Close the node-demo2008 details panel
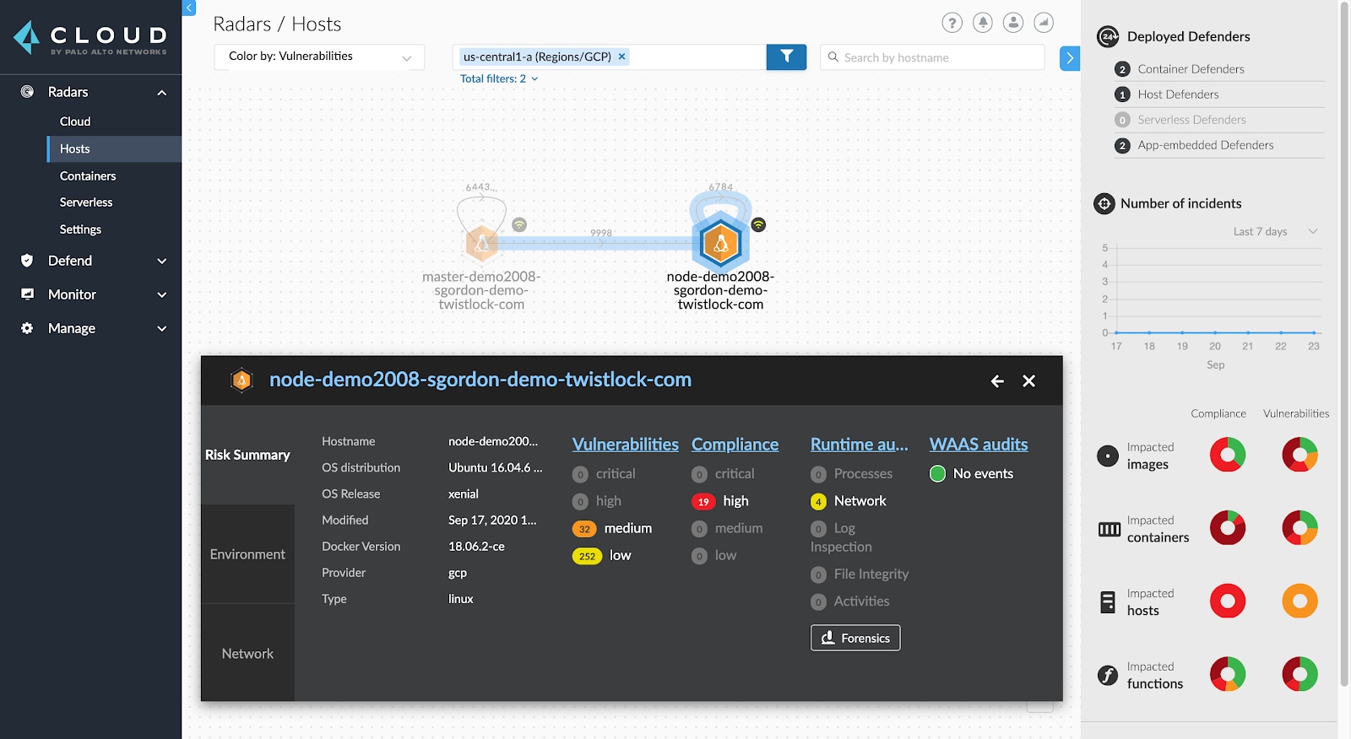Image resolution: width=1351 pixels, height=739 pixels. pyautogui.click(x=1028, y=381)
